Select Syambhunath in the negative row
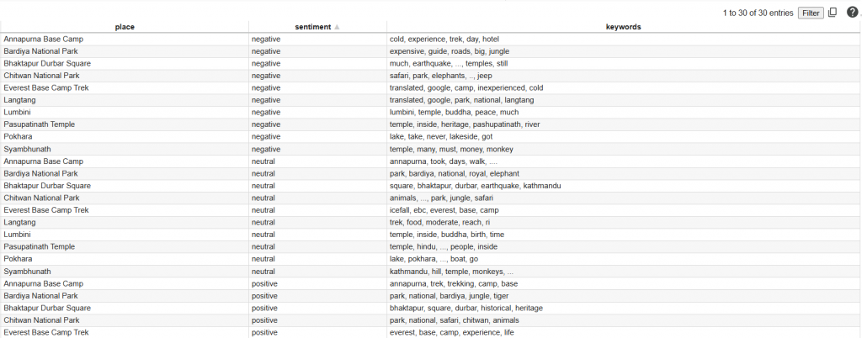Image resolution: width=862 pixels, height=338 pixels. pos(27,150)
